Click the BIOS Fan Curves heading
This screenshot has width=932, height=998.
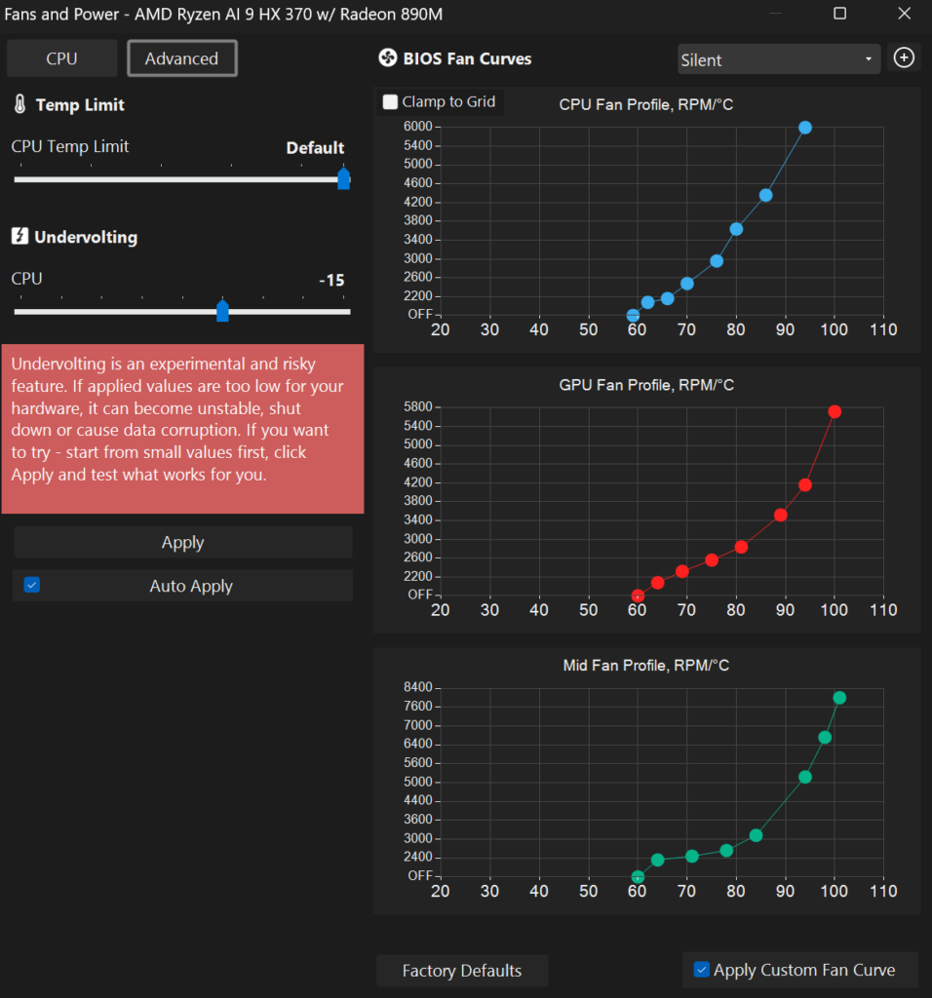[x=467, y=58]
